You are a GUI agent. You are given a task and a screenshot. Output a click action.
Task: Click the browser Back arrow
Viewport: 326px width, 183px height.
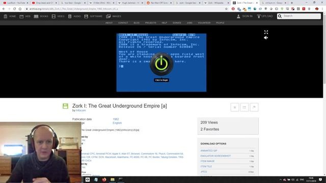coord(4,9)
